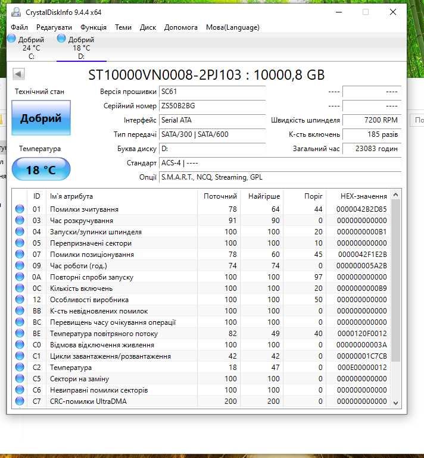Screen dimensions: 424x458
Task: Click status icon for К-сть невідновлених помилок row
Action: pyautogui.click(x=20, y=310)
